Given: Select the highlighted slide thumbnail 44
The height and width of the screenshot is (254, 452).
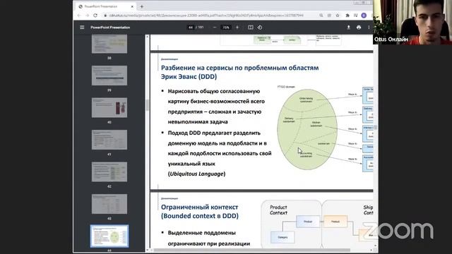Looking at the screenshot, I should tap(109, 236).
